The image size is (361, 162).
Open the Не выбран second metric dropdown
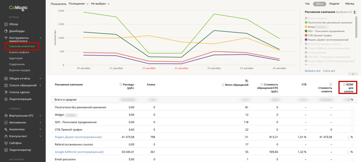tap(100, 4)
